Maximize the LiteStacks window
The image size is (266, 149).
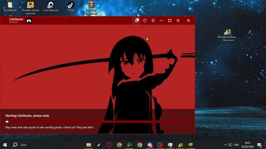[170, 20]
